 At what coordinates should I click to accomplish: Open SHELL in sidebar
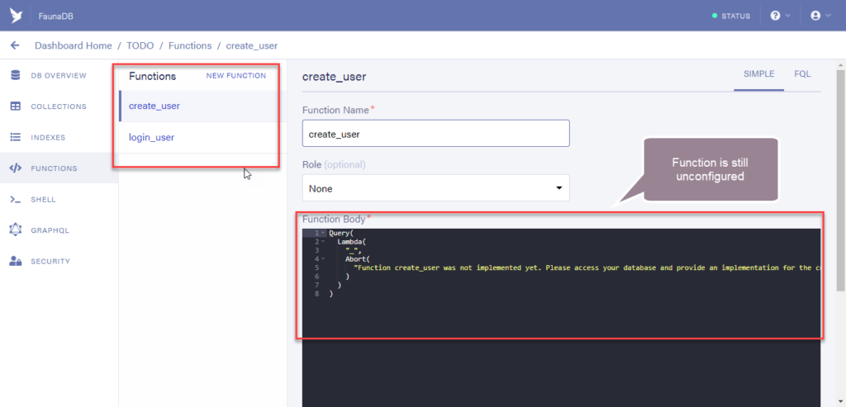[43, 200]
